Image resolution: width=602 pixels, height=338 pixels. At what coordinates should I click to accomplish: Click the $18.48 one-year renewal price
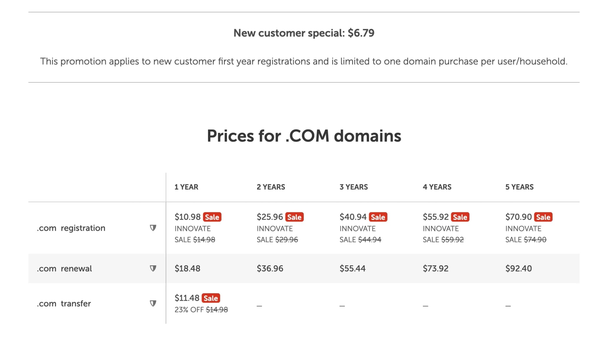click(187, 269)
